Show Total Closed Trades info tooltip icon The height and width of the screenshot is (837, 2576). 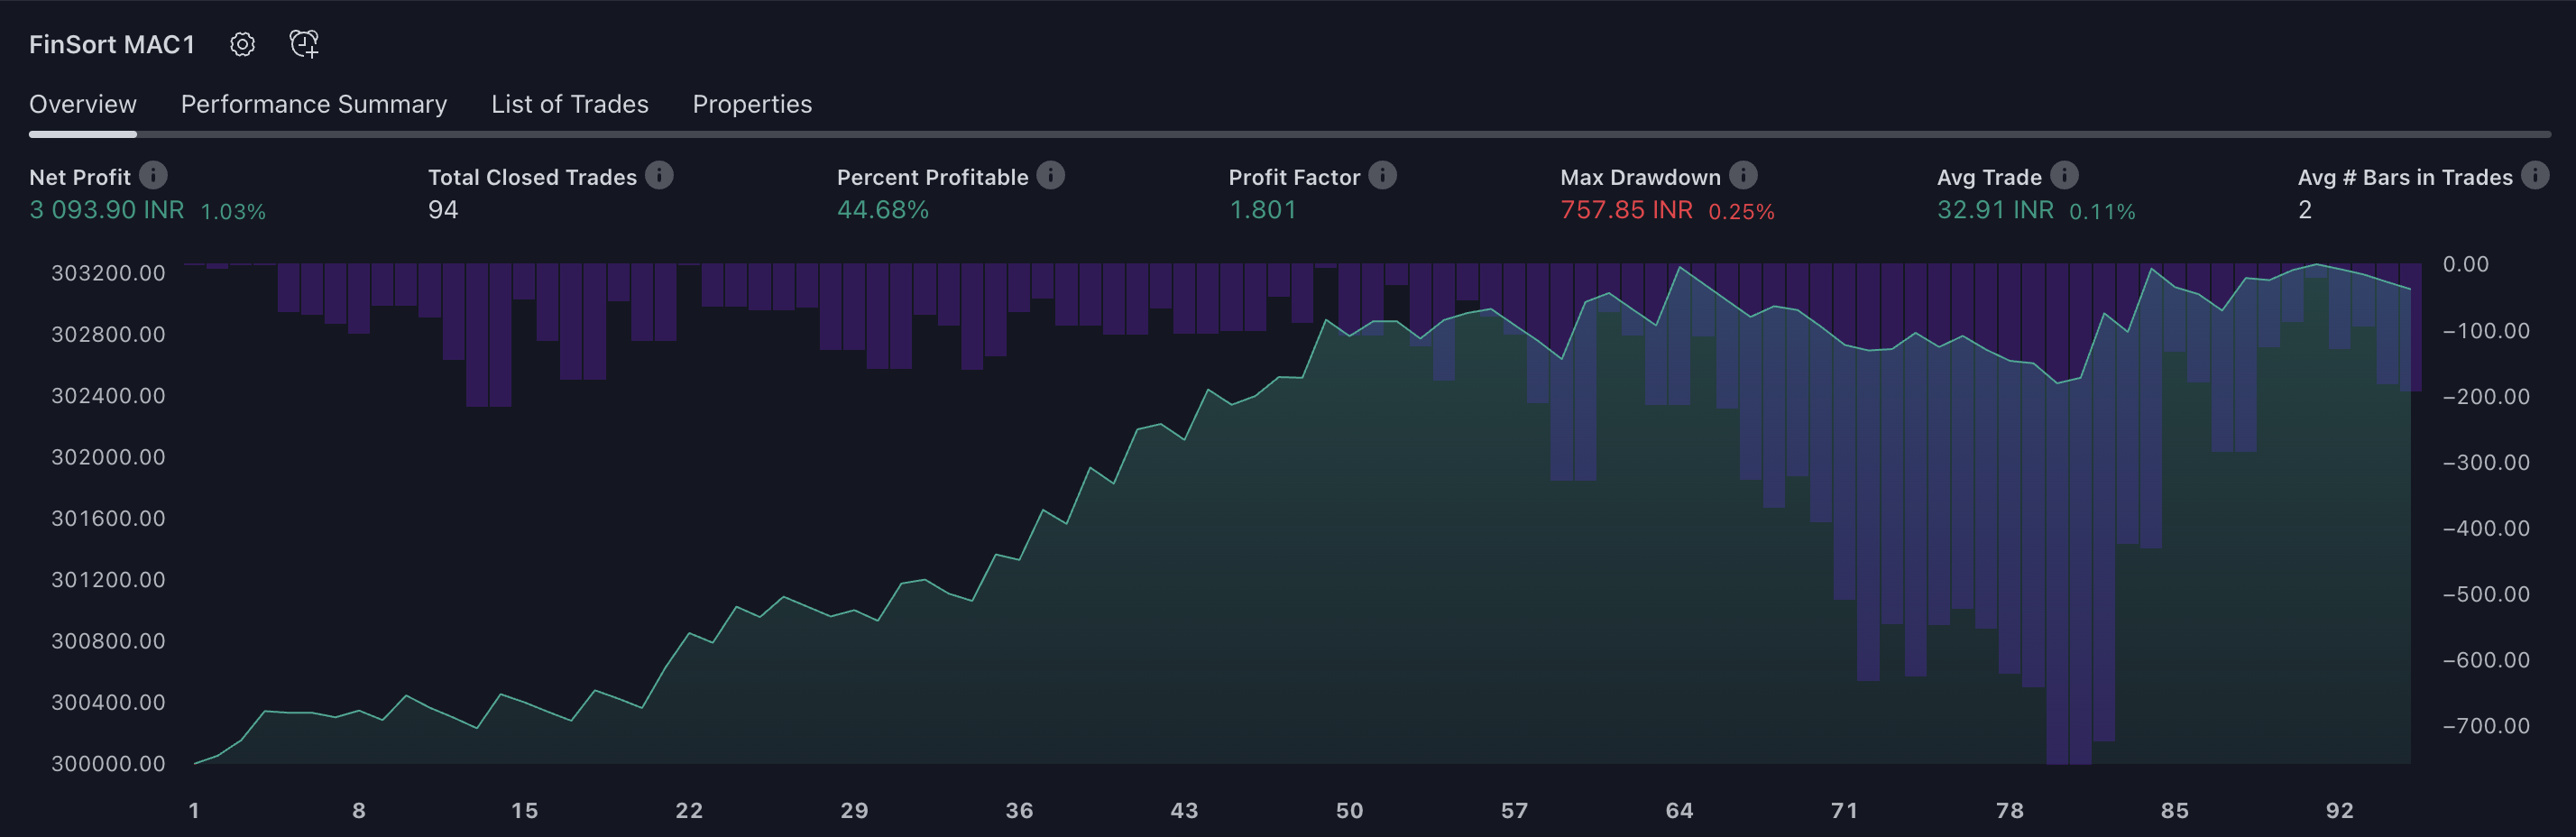659,175
